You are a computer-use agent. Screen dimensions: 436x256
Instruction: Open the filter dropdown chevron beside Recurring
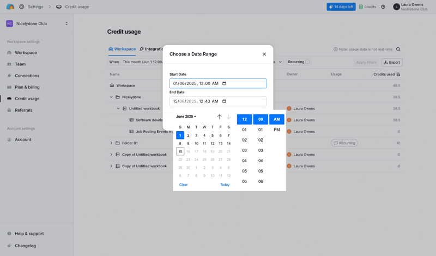(280, 62)
